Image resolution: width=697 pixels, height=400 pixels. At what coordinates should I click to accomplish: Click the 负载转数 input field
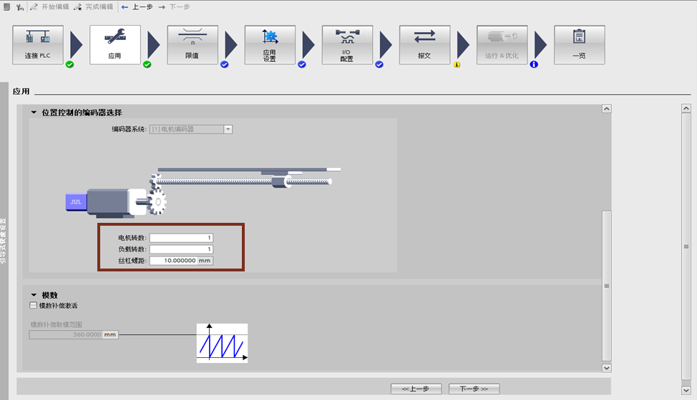[x=181, y=249]
